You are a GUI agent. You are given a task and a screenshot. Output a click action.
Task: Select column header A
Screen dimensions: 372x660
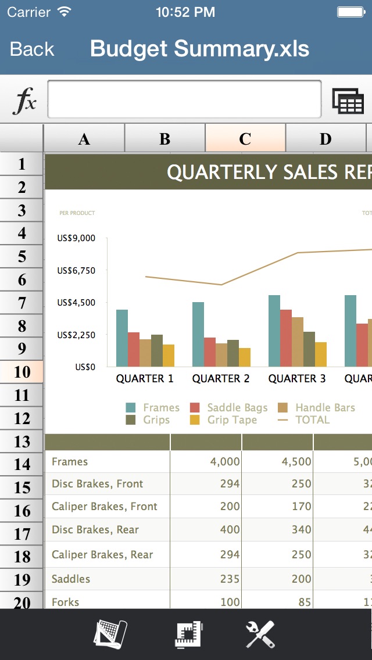click(x=85, y=138)
